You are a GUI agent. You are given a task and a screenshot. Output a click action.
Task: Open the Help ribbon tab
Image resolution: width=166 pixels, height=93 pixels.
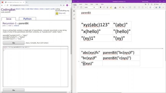click(97, 4)
